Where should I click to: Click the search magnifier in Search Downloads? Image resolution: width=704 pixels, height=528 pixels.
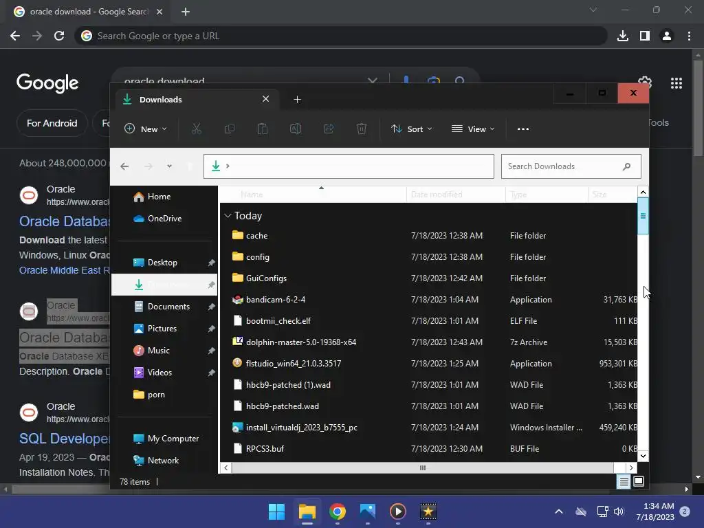627,166
